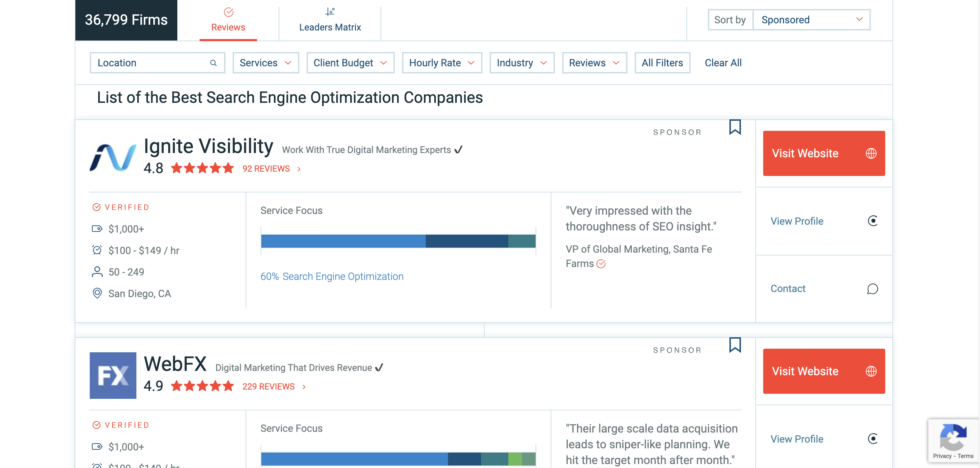Click the Reviews tab check-circle icon
The width and height of the screenshot is (980, 468).
228,12
